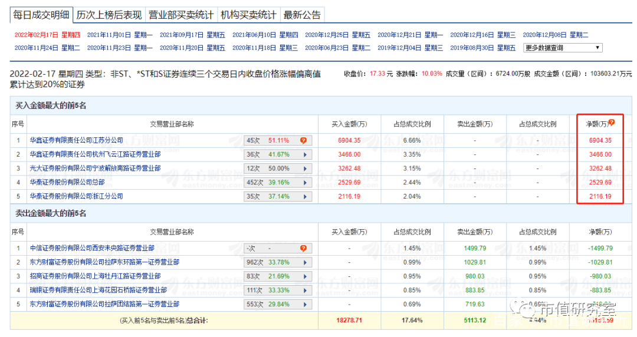The width and height of the screenshot is (637, 337).
Task: Click 卖出金额最大的前5名 section header
Action: pyautogui.click(x=51, y=213)
